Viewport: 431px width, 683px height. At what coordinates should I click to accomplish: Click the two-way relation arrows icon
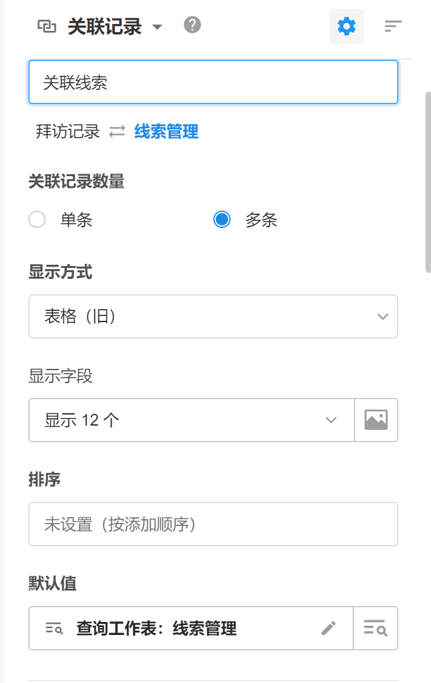(x=117, y=131)
